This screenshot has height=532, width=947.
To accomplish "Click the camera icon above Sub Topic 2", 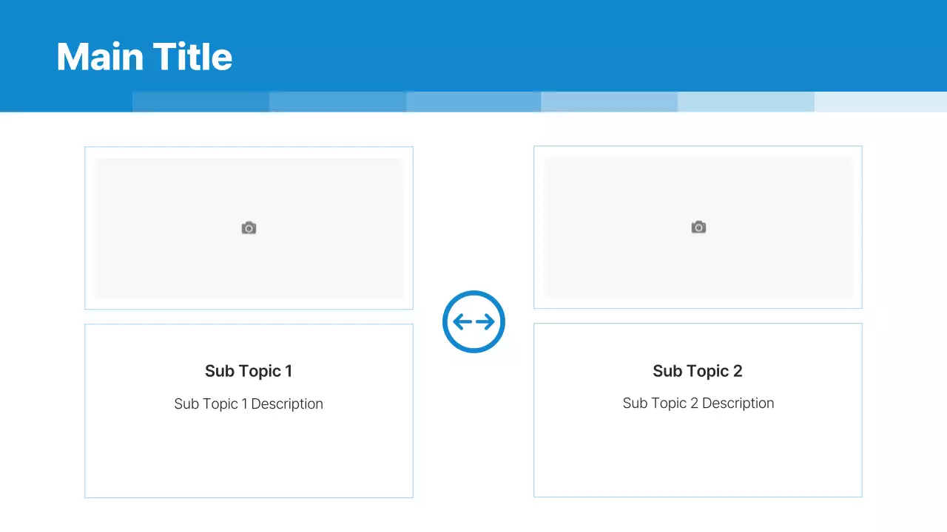I will (698, 228).
